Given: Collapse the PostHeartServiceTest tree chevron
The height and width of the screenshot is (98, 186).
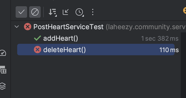Looking at the screenshot, I should tap(17, 27).
